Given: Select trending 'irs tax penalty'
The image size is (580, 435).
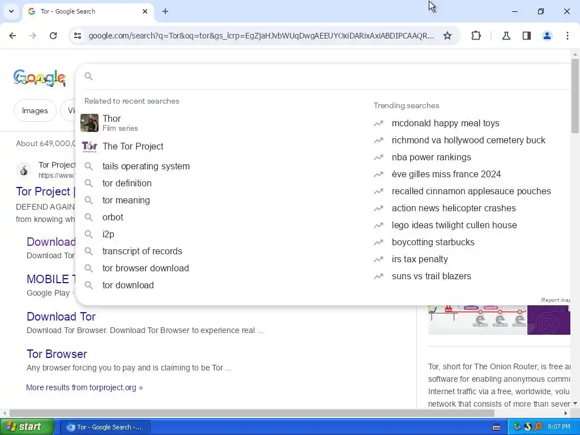Looking at the screenshot, I should point(420,259).
